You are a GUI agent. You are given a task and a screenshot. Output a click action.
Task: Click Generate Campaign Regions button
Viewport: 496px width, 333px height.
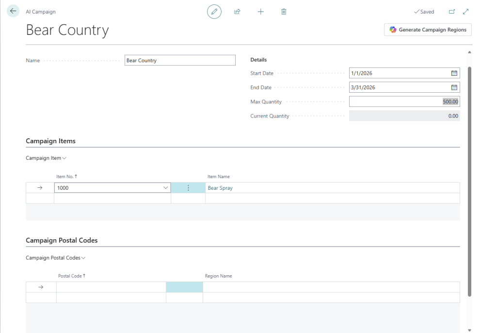coord(428,30)
